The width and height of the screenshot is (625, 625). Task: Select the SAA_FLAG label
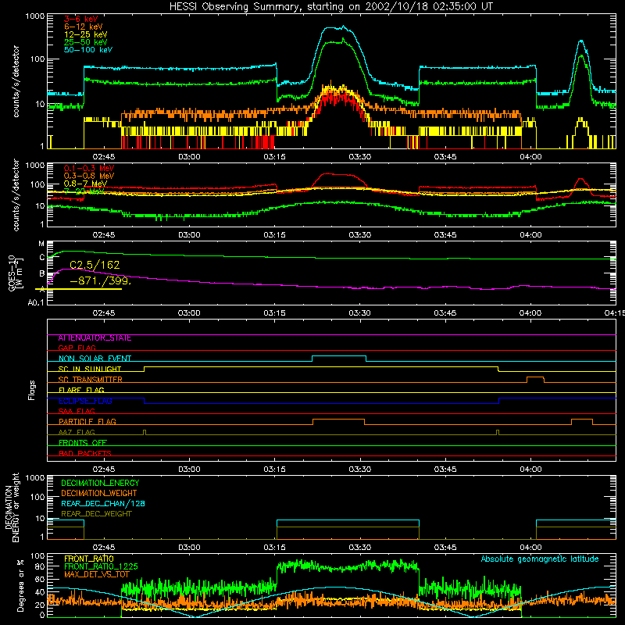pos(77,411)
